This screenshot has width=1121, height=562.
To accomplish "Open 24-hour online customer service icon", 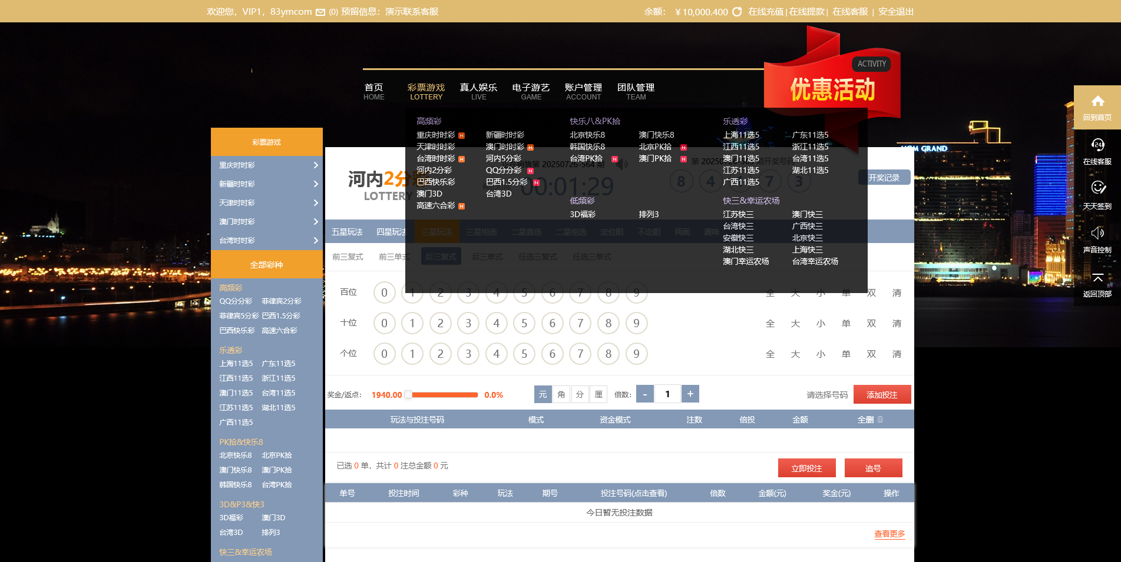I will [x=1097, y=145].
